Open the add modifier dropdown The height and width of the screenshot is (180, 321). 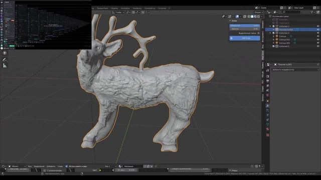tap(295, 69)
